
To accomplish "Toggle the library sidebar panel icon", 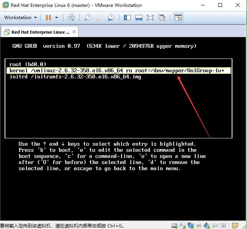I will (x=127, y=18).
